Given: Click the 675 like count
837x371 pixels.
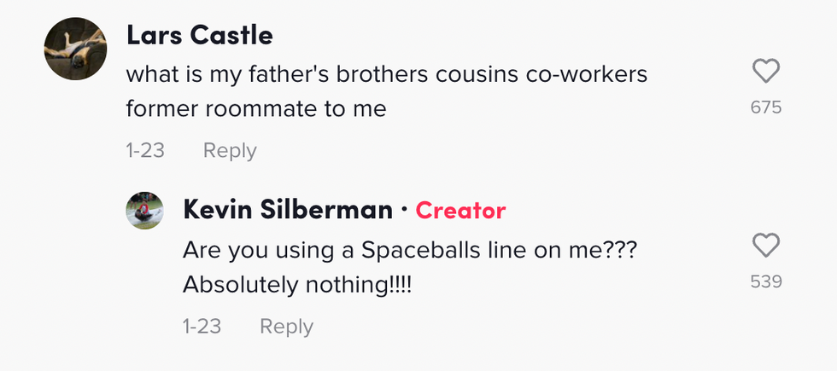Looking at the screenshot, I should [x=766, y=107].
